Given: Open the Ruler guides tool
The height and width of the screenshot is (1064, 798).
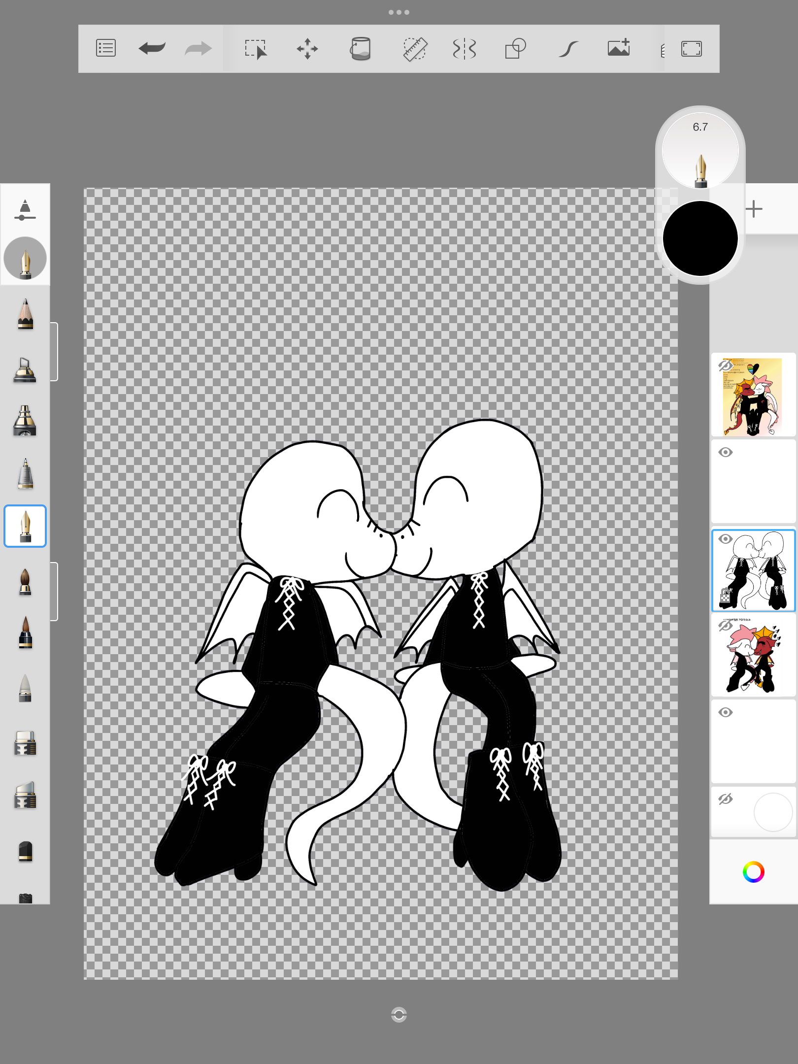Looking at the screenshot, I should (415, 49).
